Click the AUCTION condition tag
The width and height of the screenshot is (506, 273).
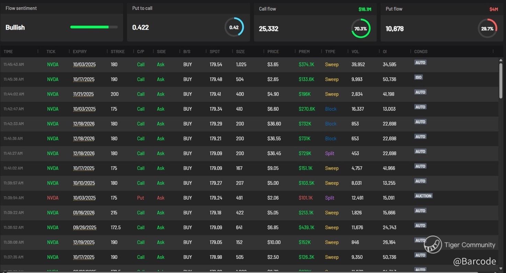423,196
